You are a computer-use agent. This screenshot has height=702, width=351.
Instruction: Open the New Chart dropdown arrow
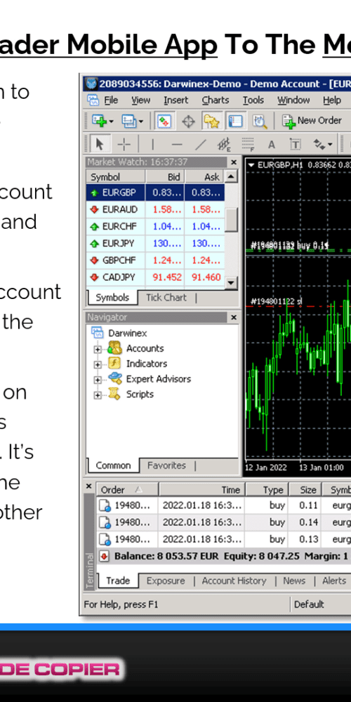tap(111, 121)
